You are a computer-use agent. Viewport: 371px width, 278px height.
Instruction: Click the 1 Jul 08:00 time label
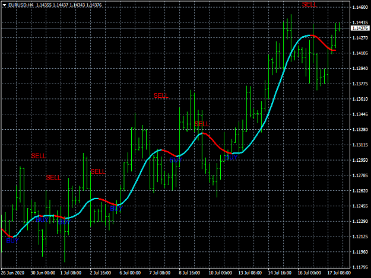(71, 273)
